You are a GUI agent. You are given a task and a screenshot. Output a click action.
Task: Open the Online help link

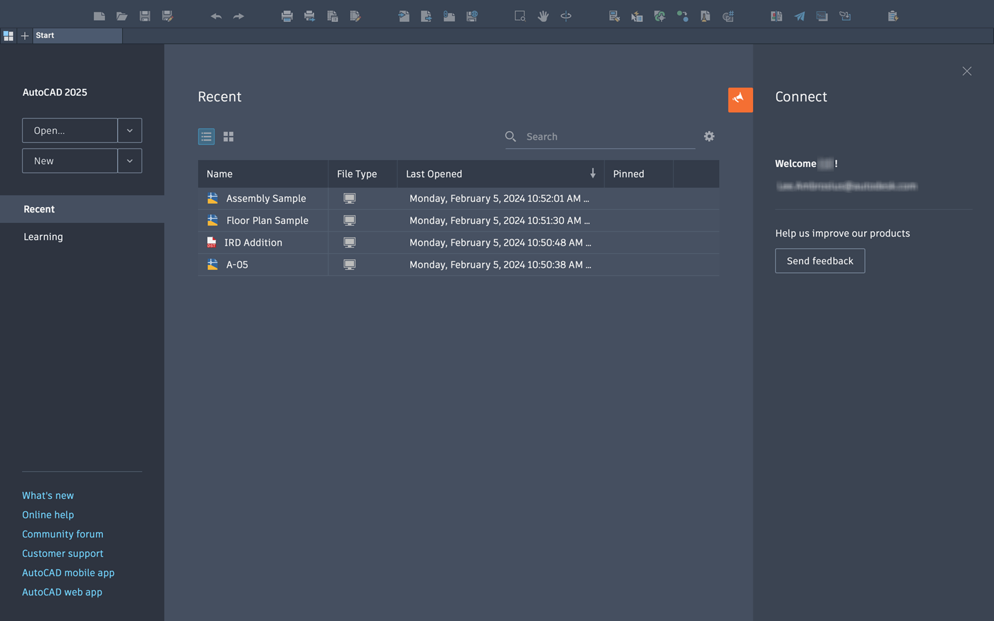48,515
